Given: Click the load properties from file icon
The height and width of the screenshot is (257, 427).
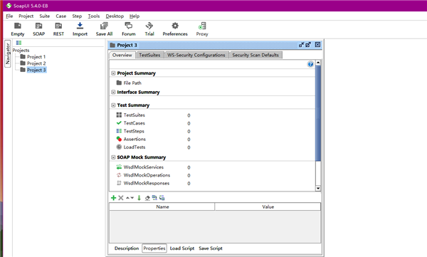Looking at the screenshot, I should 154,198.
